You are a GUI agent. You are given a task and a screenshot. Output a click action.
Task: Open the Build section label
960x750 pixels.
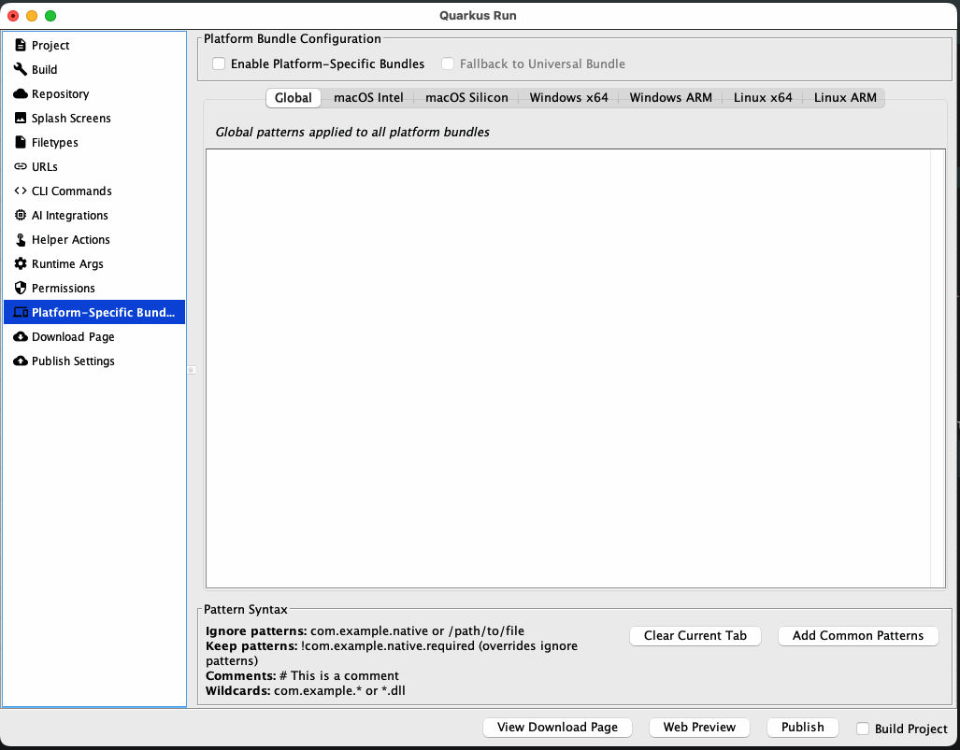pos(44,69)
